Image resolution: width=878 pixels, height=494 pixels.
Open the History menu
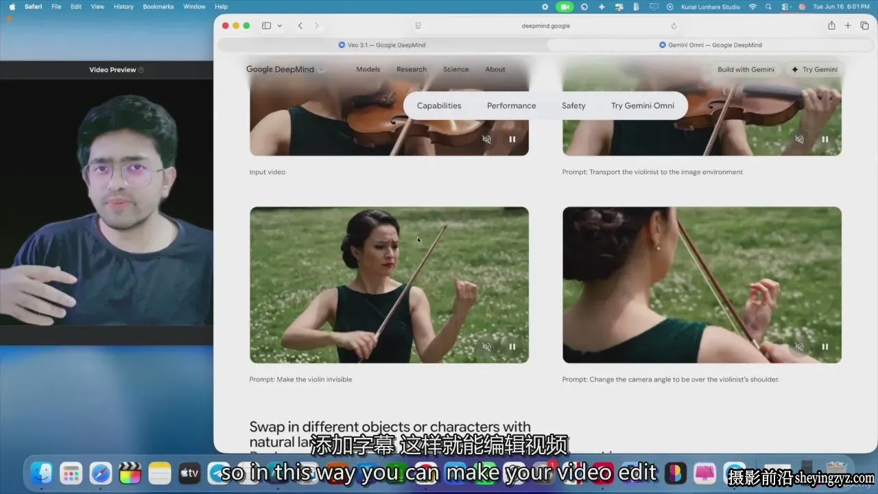coord(123,7)
